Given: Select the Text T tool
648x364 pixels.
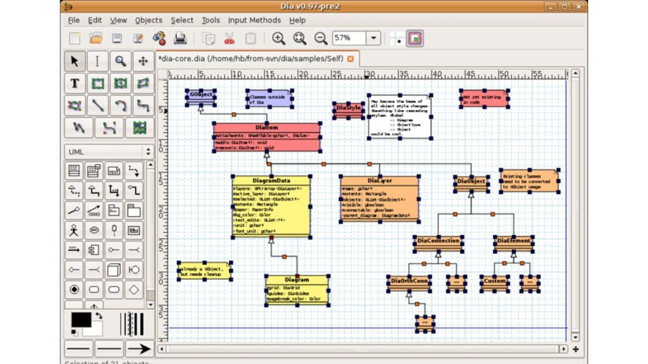Looking at the screenshot, I should coord(75,83).
